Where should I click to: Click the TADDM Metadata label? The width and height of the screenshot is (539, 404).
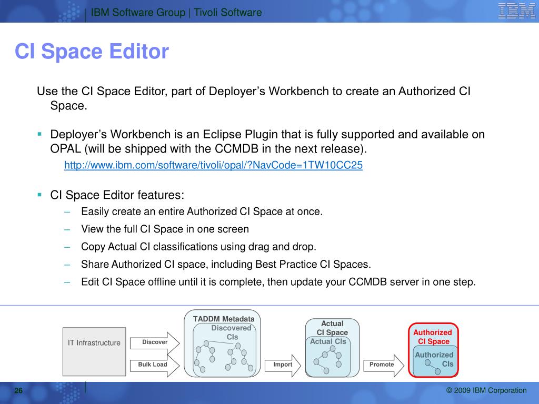(x=224, y=319)
